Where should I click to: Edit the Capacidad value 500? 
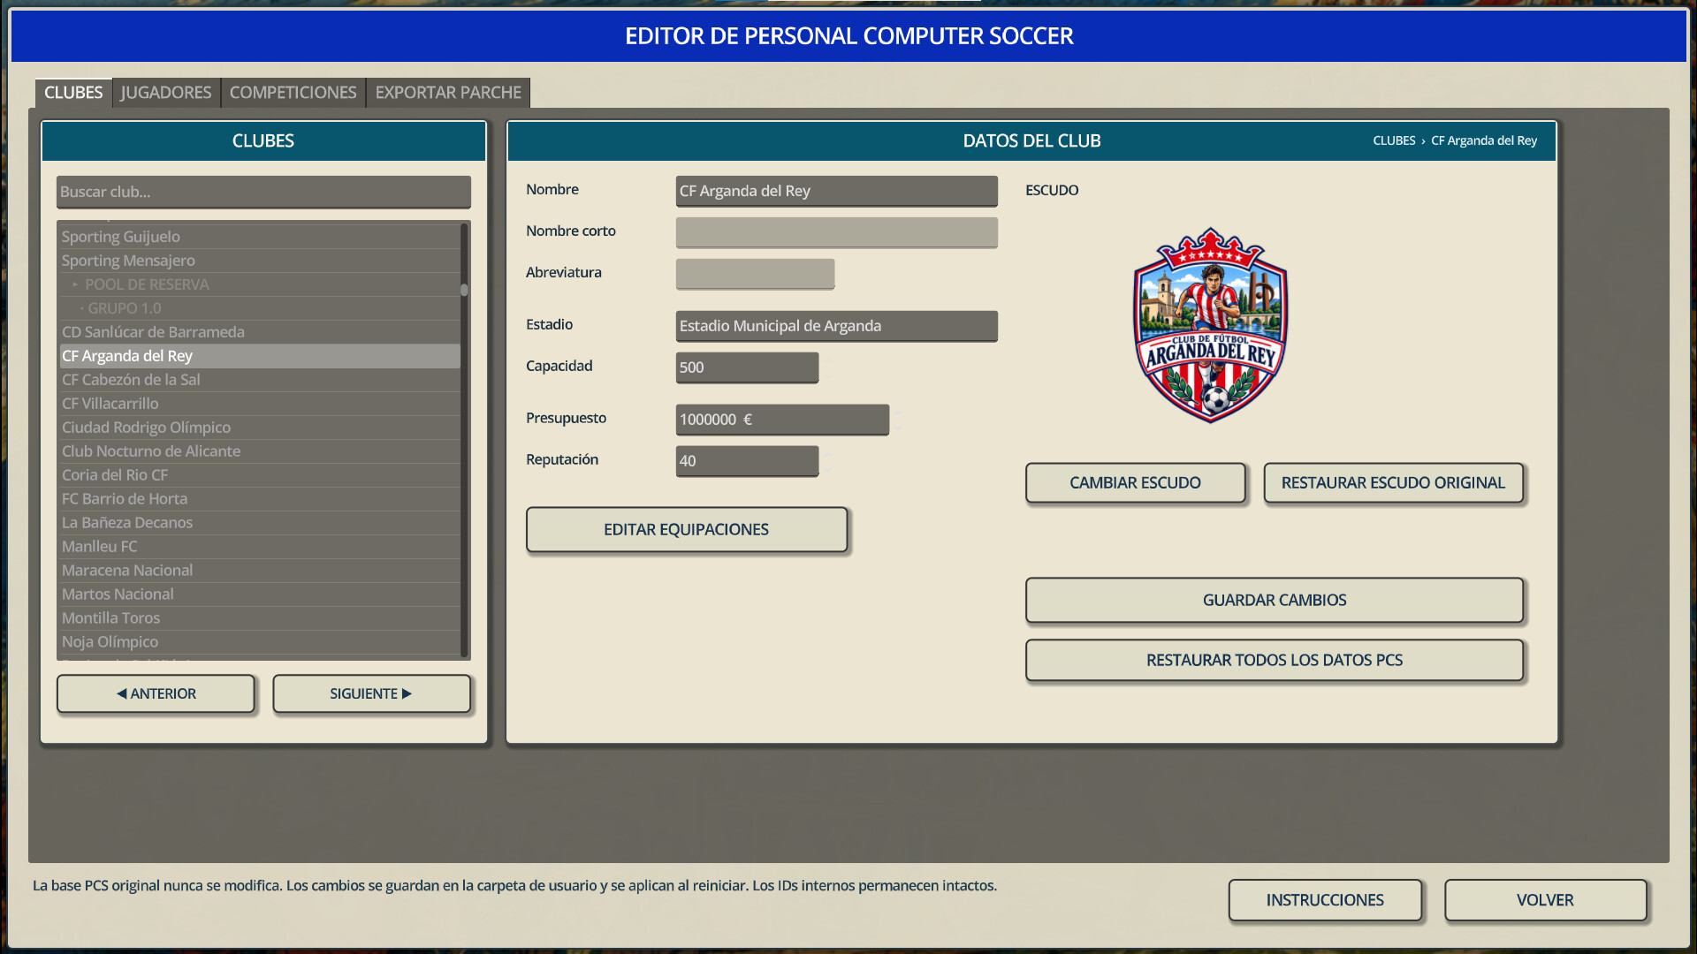[747, 367]
